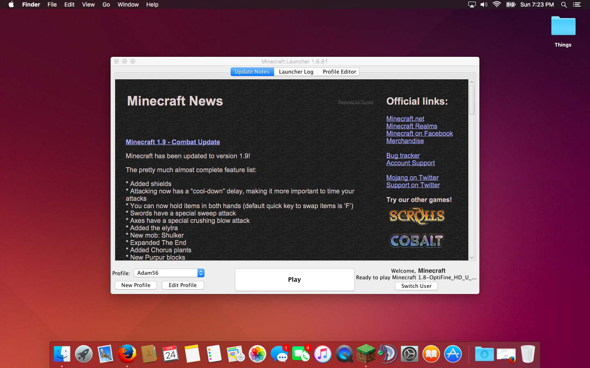Screen dimensions: 590x368
Task: Click the volume icon in menu bar
Action: (484, 4)
